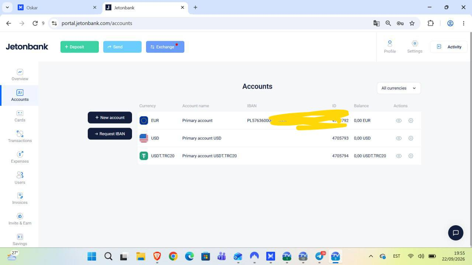Open settings for the EUR account

(x=411, y=120)
